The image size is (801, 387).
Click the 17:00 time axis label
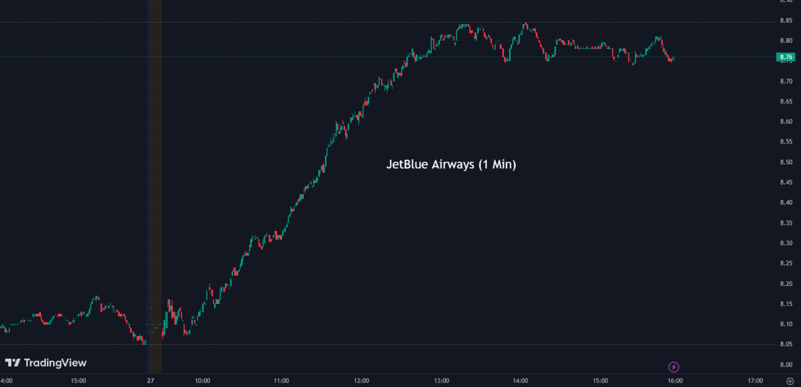pyautogui.click(x=755, y=381)
